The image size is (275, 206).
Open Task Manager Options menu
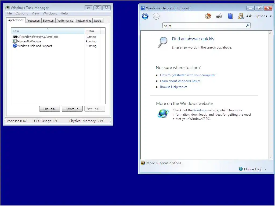22,13
